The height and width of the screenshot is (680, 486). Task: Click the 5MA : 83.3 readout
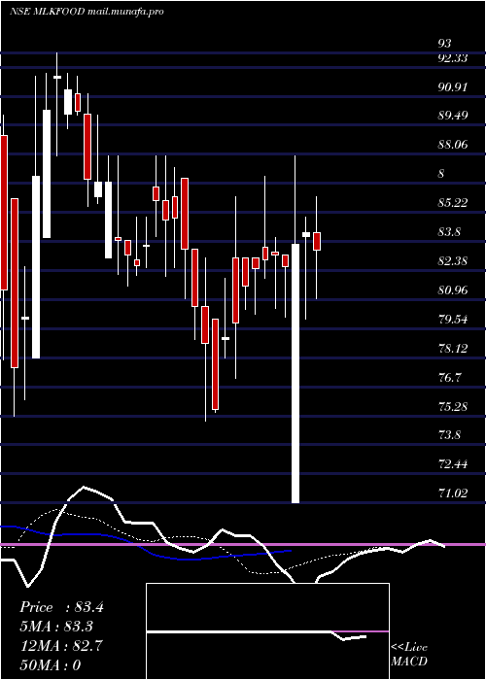pos(56,627)
